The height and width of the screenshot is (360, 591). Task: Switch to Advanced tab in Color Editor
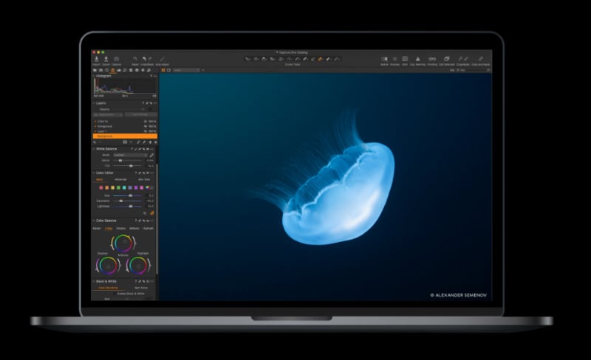tap(120, 179)
